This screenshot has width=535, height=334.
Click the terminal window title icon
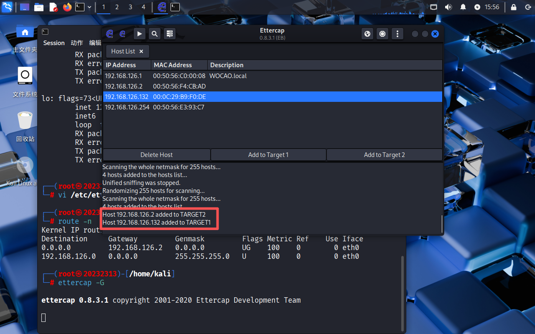pyautogui.click(x=45, y=32)
